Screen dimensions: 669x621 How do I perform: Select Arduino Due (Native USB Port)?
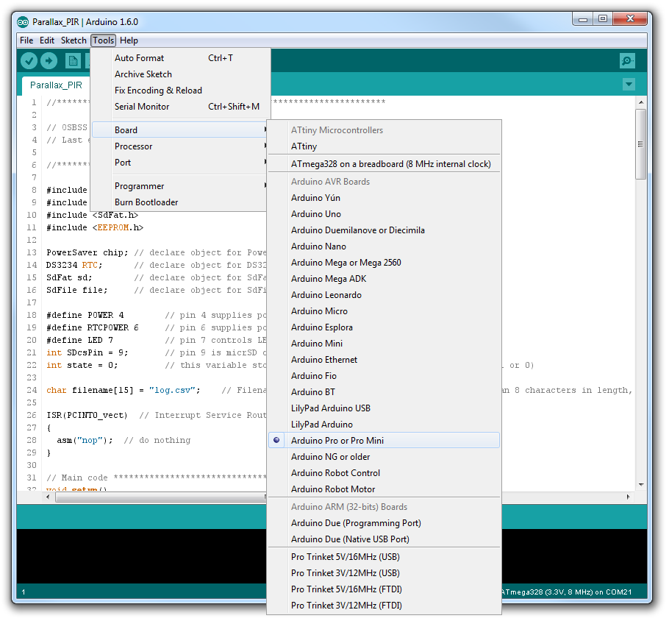pos(384,539)
